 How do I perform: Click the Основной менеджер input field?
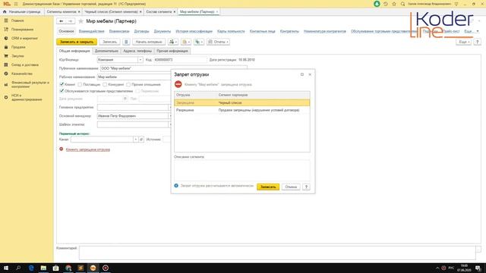(x=132, y=116)
